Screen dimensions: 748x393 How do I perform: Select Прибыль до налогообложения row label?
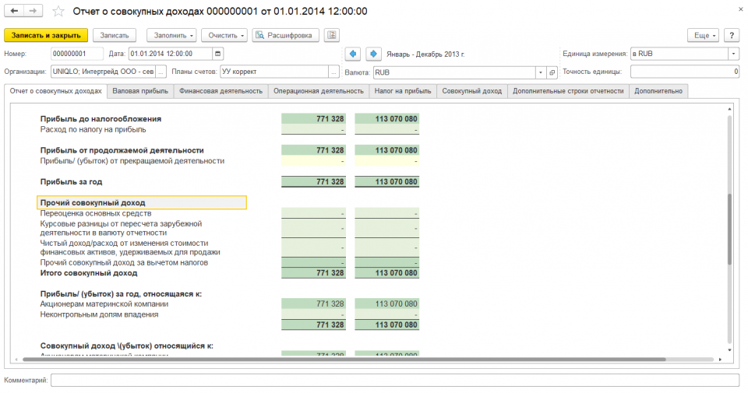pyautogui.click(x=101, y=119)
